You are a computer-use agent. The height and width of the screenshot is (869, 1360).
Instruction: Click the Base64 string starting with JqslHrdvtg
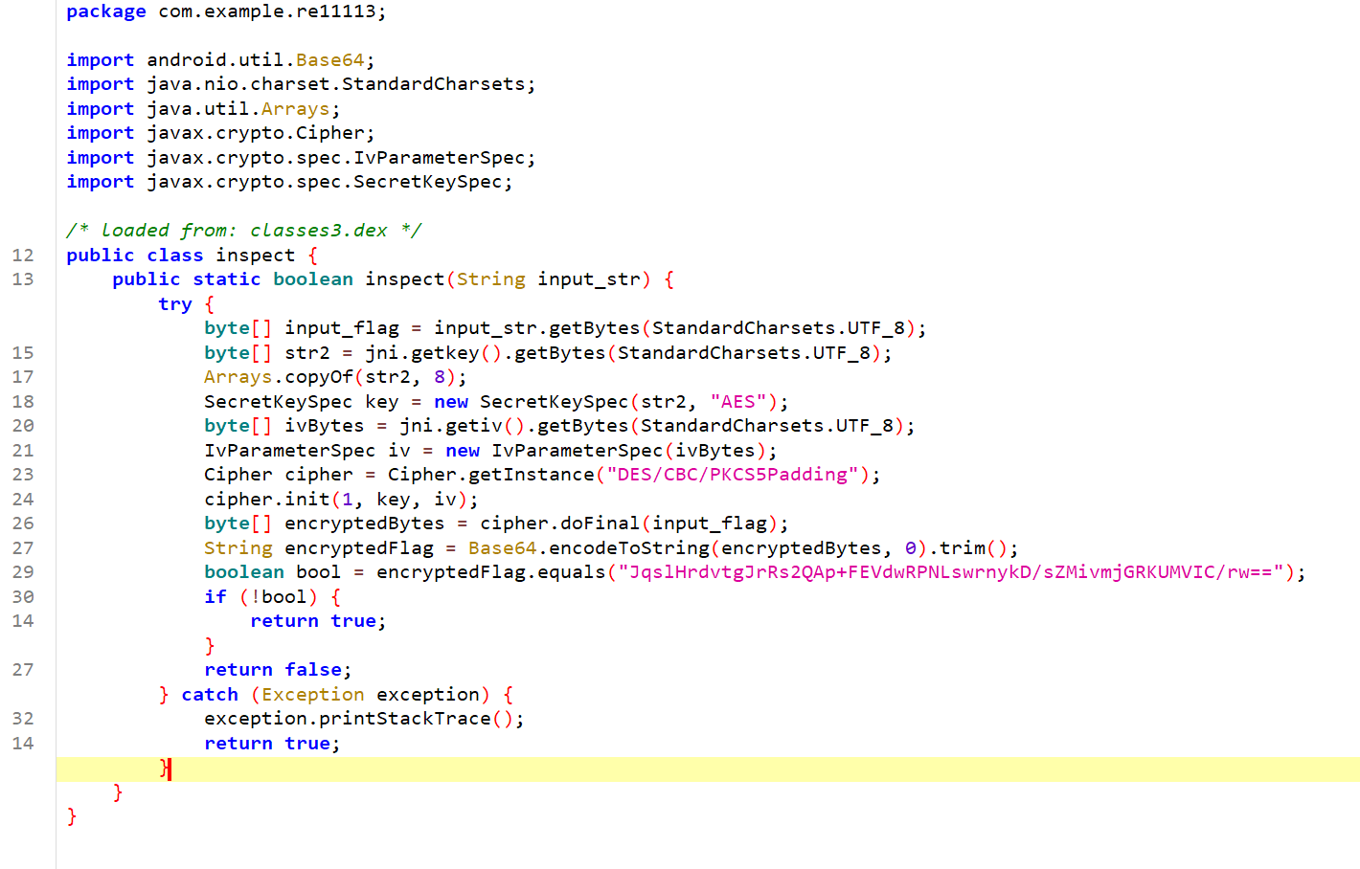pyautogui.click(x=951, y=572)
